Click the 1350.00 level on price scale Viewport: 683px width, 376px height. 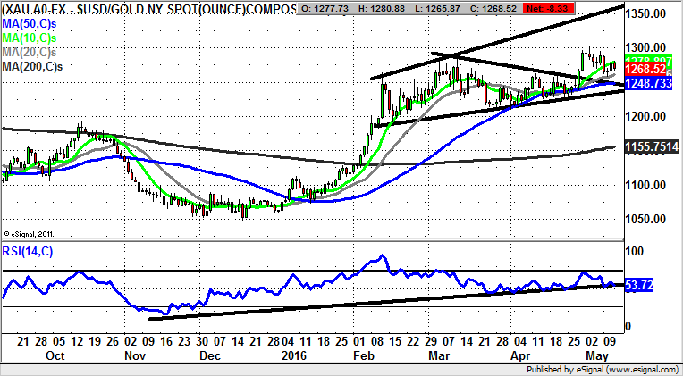tap(651, 16)
